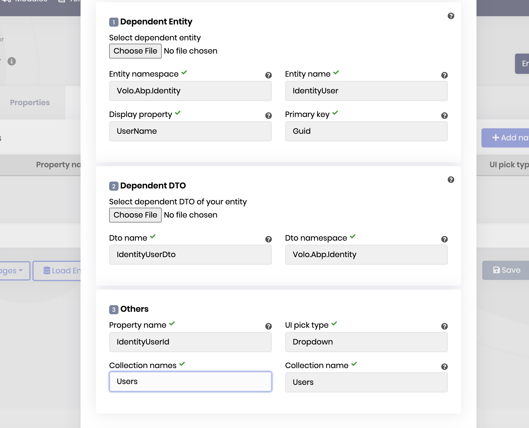Click help icon for Dependent Entity section
The width and height of the screenshot is (529, 428).
coord(451,16)
